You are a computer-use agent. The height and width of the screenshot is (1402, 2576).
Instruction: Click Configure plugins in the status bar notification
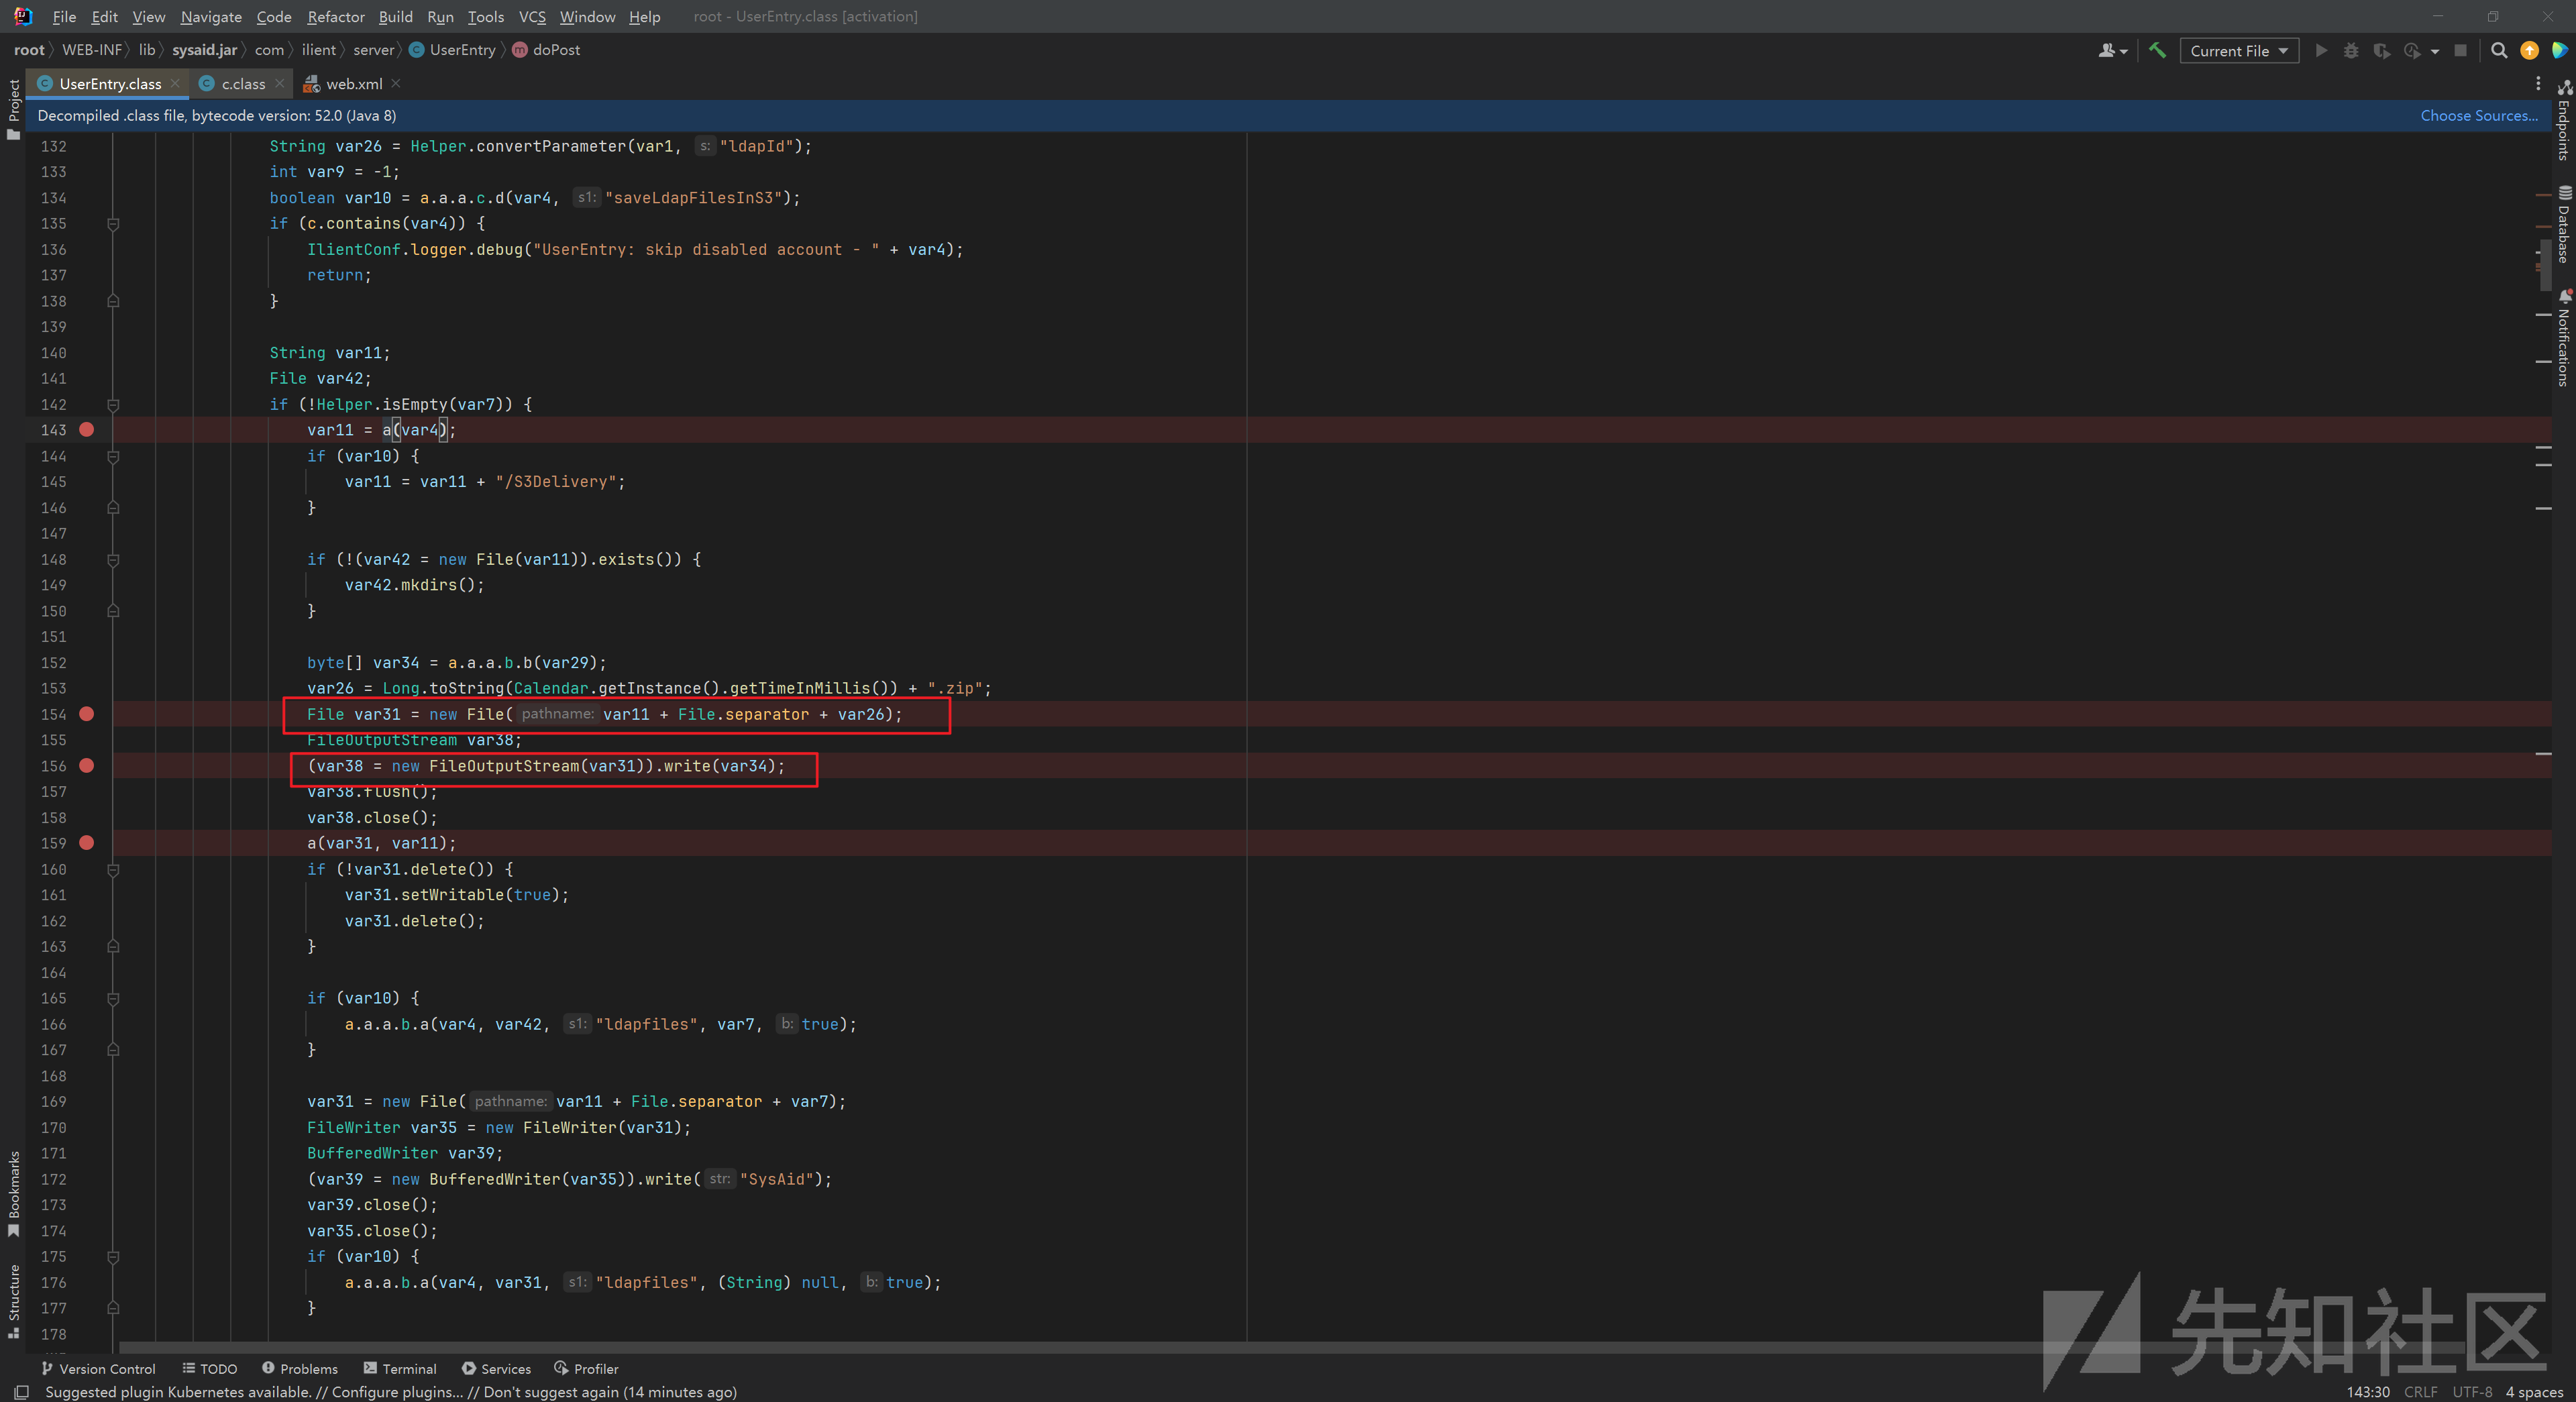[397, 1392]
